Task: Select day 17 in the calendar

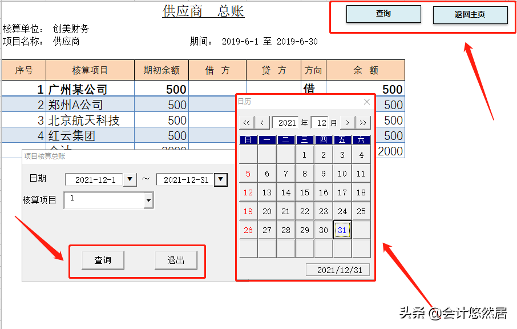Action: 342,192
